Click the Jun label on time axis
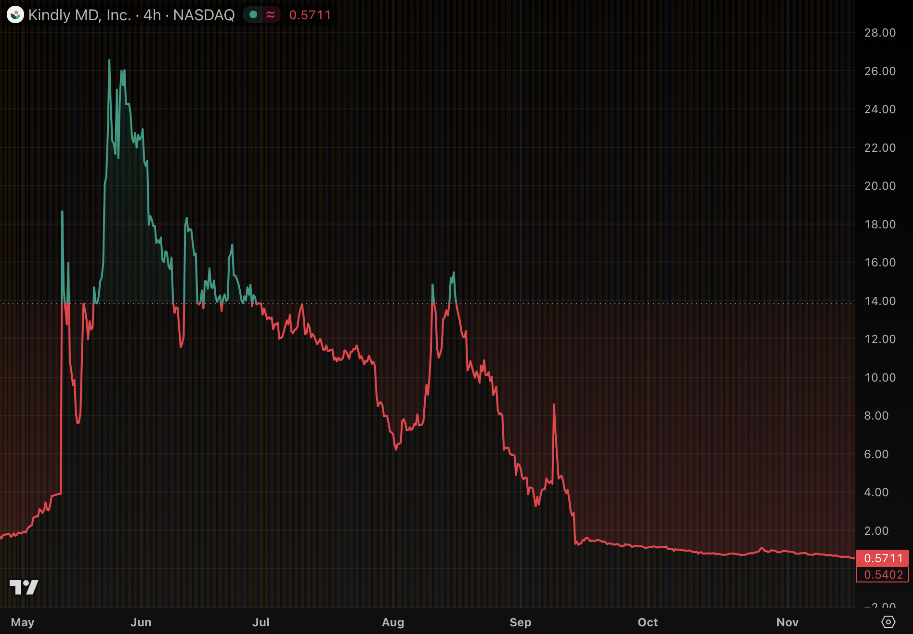 pos(141,622)
